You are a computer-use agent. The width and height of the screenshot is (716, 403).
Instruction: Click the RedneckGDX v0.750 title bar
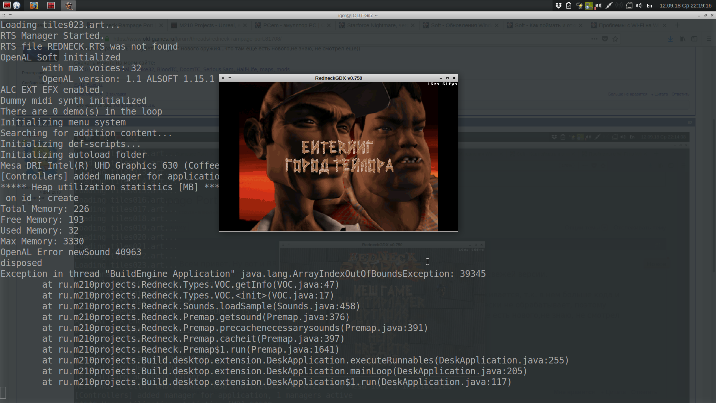tap(338, 78)
